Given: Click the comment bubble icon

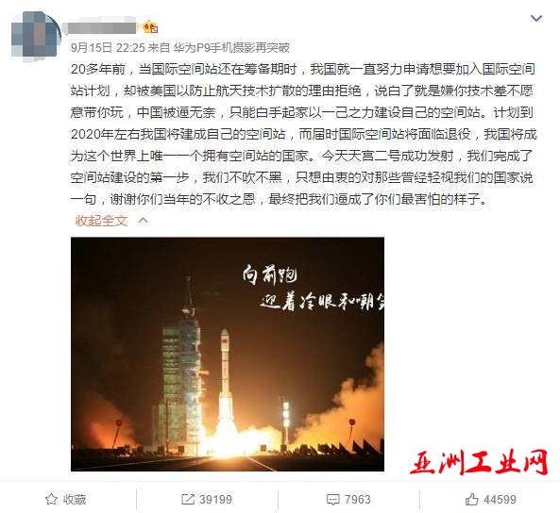Looking at the screenshot, I should (x=332, y=500).
